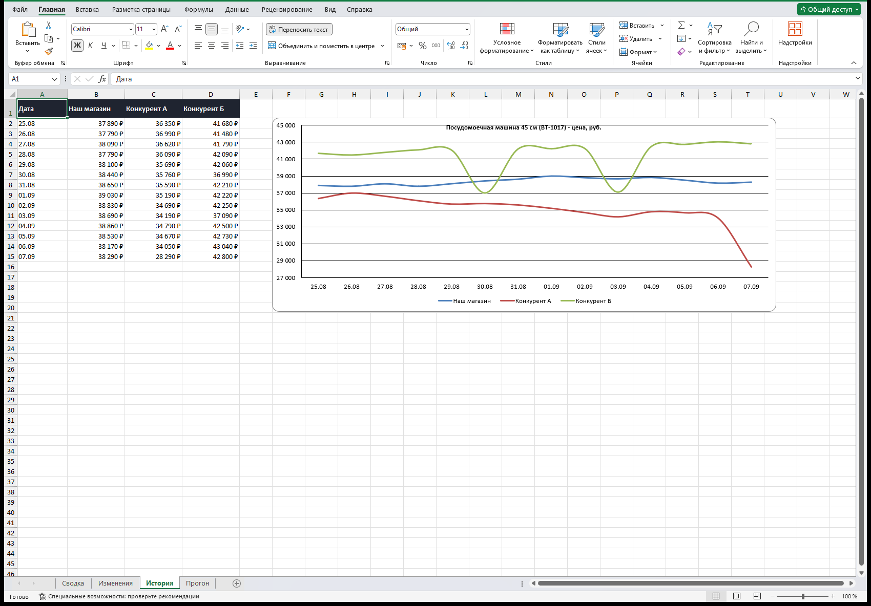Apply the yellow fill color bucket
This screenshot has height=606, width=871.
(x=149, y=46)
